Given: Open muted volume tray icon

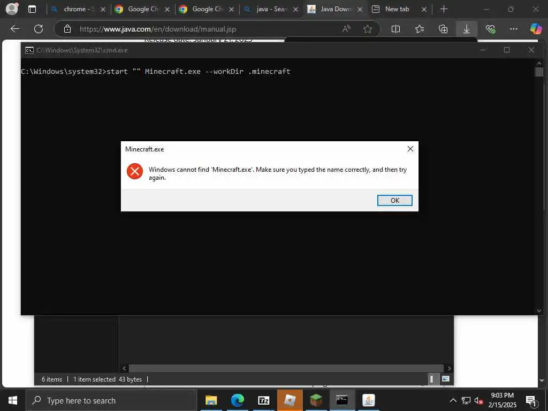Looking at the screenshot, I should pos(478,400).
